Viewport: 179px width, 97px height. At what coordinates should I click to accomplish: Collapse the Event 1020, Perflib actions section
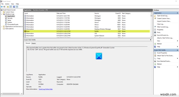click(x=177, y=50)
